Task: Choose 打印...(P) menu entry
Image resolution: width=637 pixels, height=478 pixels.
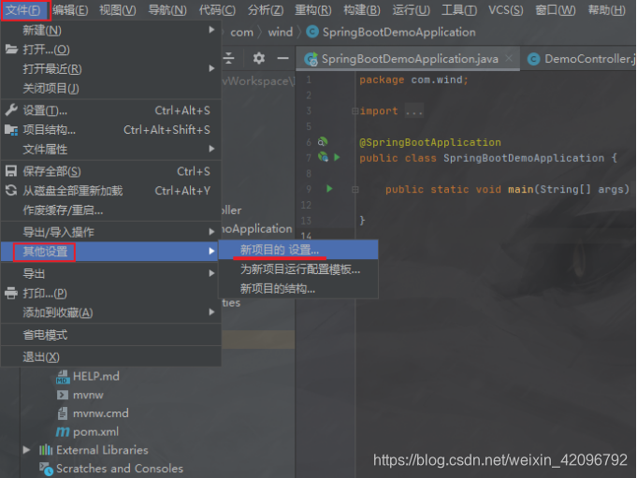Action: click(111, 293)
